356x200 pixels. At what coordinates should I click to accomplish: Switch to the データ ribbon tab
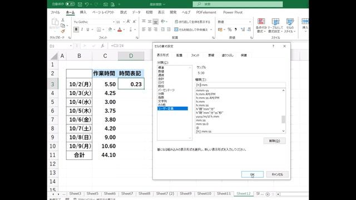(x=136, y=12)
